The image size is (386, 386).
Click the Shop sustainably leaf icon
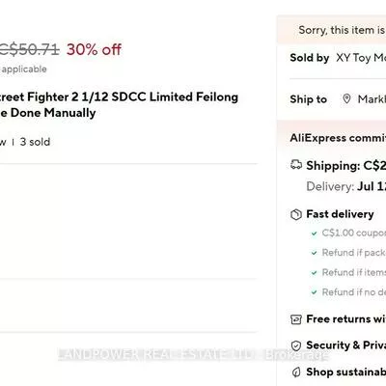click(296, 372)
